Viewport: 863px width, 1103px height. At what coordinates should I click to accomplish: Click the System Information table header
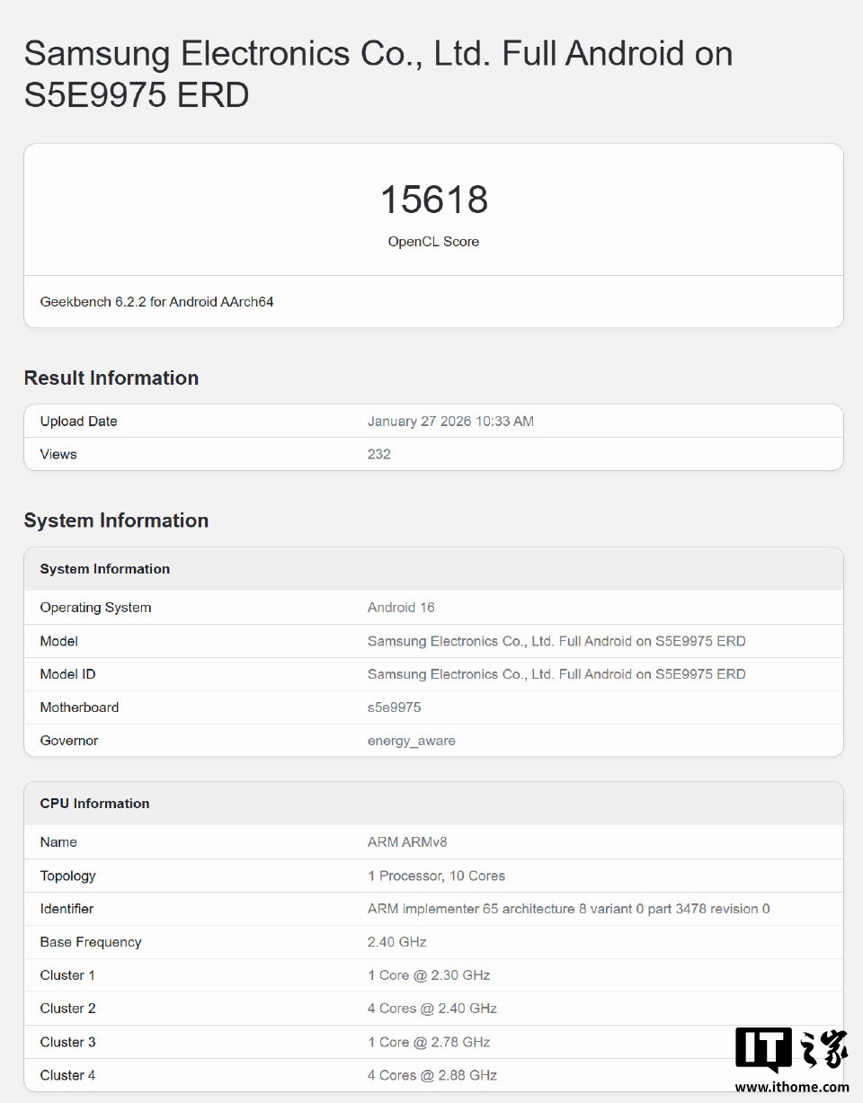click(104, 569)
